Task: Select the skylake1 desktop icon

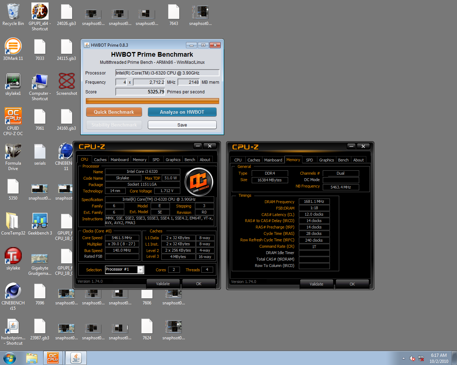Action: coord(13,84)
